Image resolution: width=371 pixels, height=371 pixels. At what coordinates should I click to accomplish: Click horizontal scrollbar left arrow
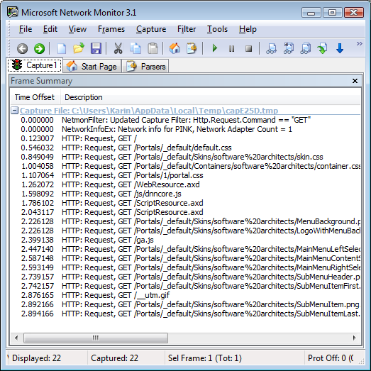pos(16,338)
